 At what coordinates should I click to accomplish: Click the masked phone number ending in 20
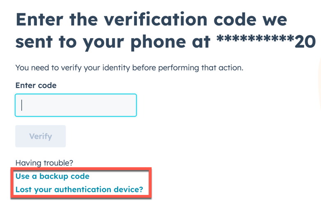[x=266, y=42]
